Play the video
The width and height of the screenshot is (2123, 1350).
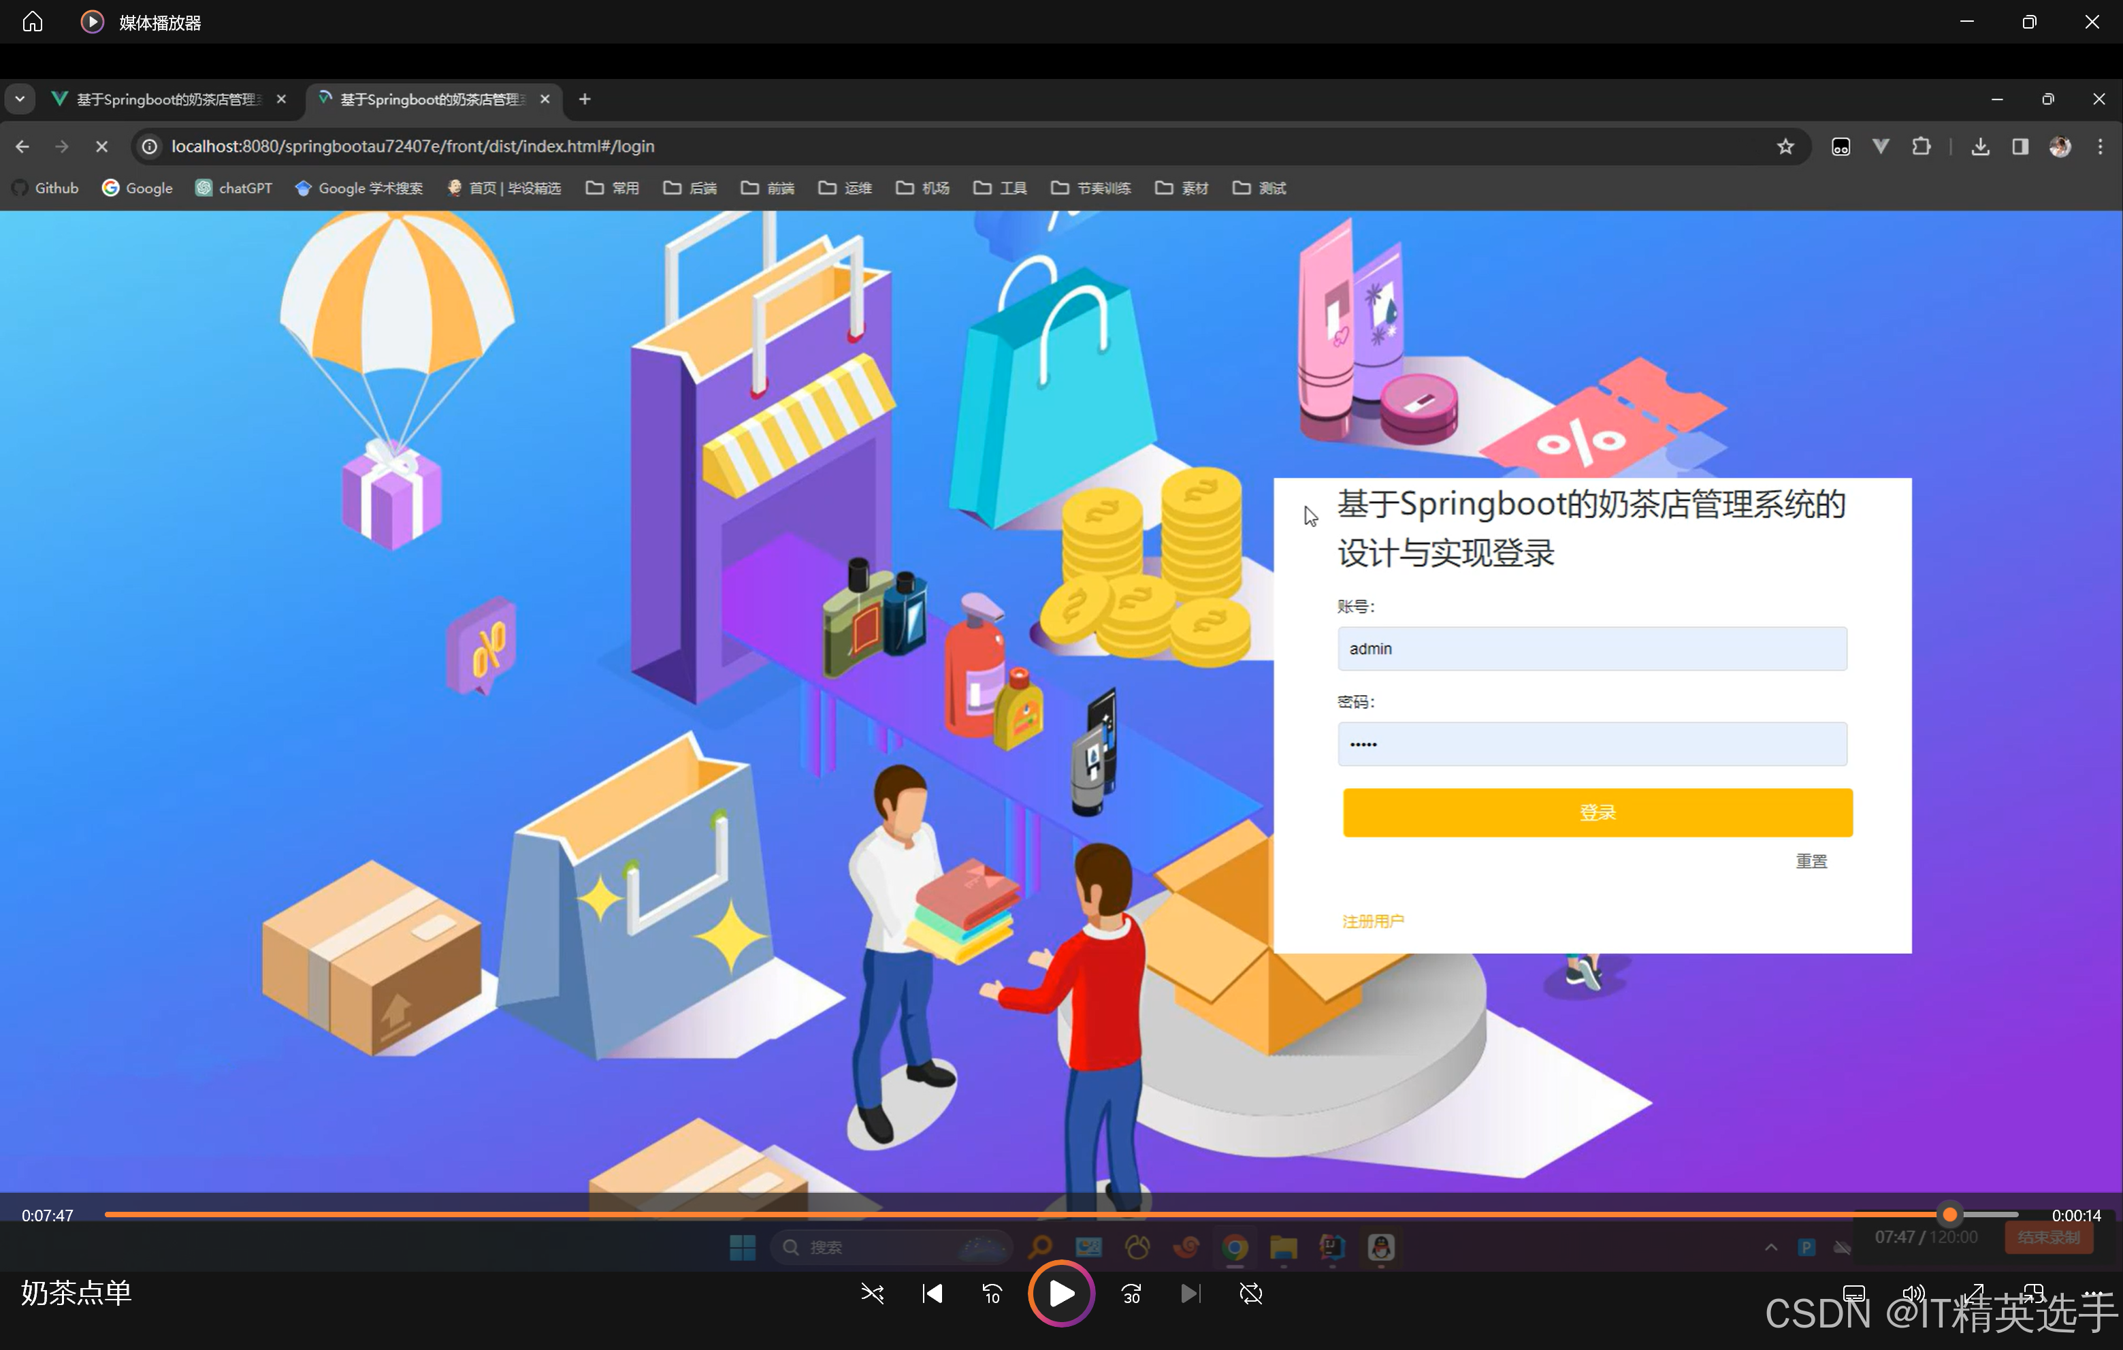coord(1060,1293)
